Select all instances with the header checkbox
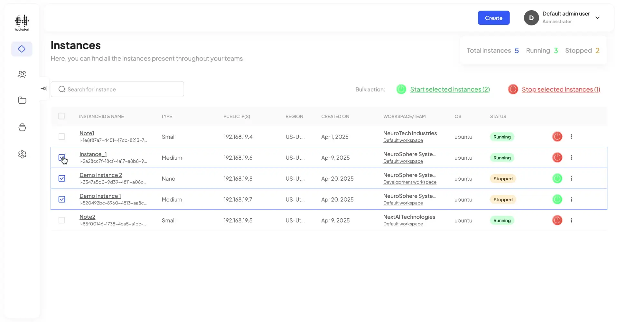Image resolution: width=618 pixels, height=322 pixels. (x=61, y=116)
